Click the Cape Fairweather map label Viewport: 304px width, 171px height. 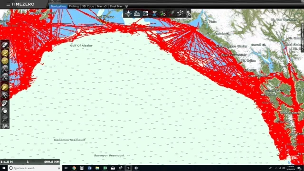coord(233,55)
